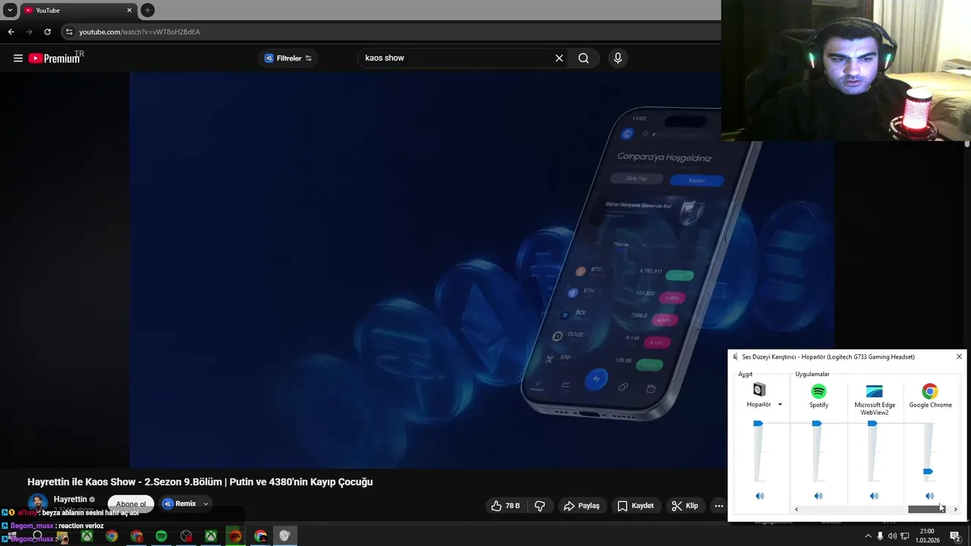Create a clip with Klip button
The height and width of the screenshot is (546, 971).
pyautogui.click(x=685, y=506)
